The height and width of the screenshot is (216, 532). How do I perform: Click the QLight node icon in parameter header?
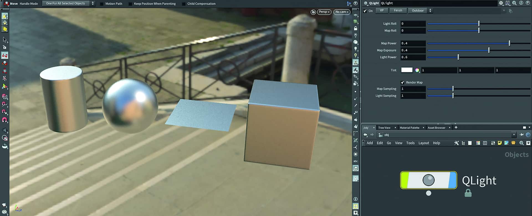(366, 3)
